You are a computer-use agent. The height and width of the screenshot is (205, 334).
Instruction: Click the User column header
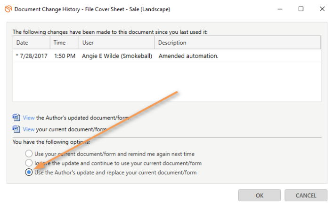tap(117, 42)
